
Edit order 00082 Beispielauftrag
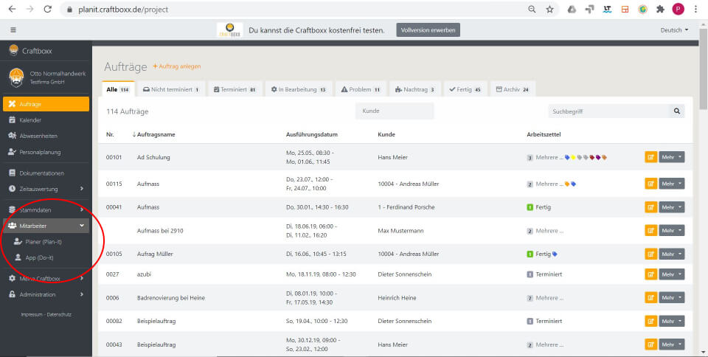tap(650, 321)
